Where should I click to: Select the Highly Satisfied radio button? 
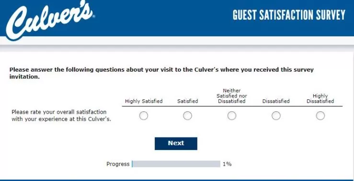click(x=144, y=116)
